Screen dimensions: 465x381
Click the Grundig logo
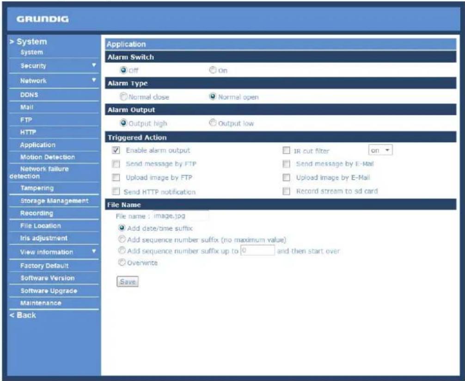[x=43, y=19]
